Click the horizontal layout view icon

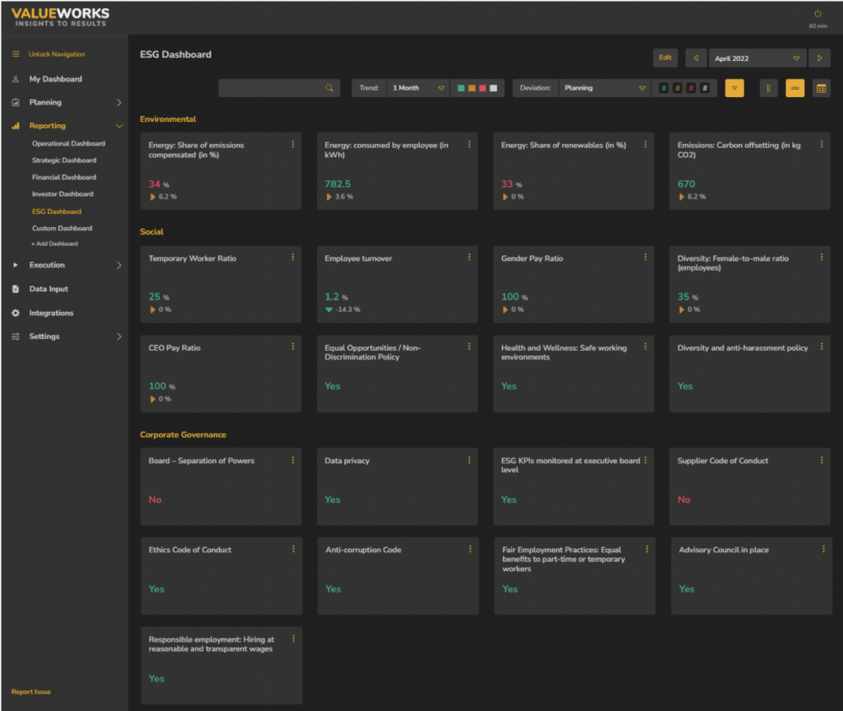(794, 87)
